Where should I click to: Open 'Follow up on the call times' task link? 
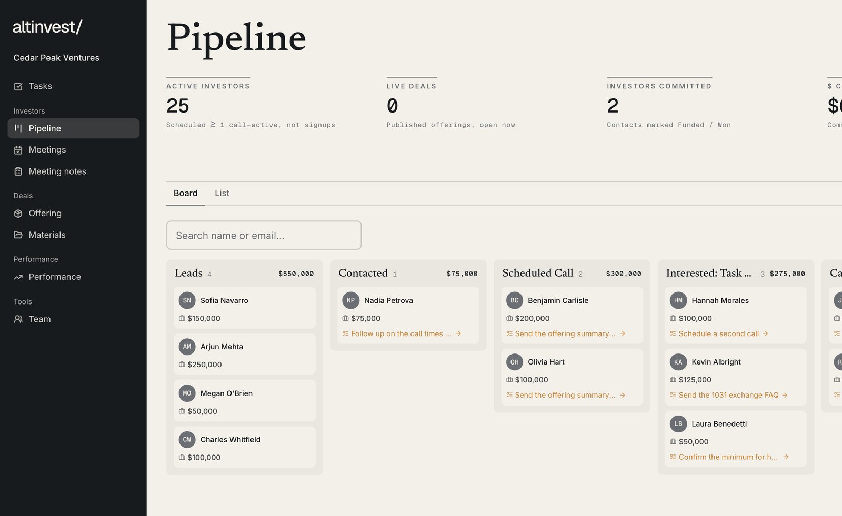pos(402,333)
